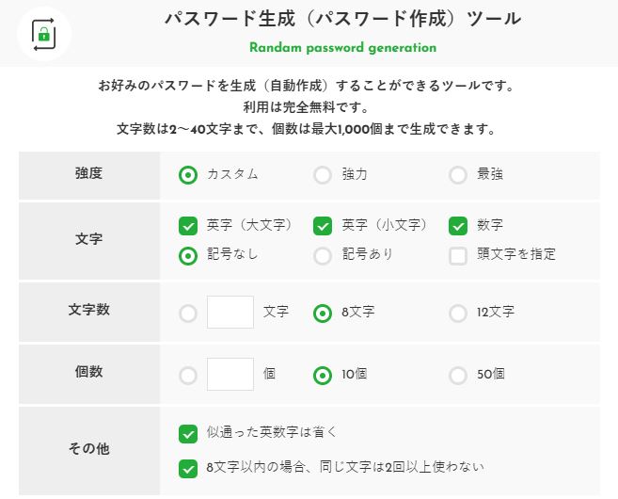Choose the 最強 strength option
This screenshot has height=499, width=618.
(458, 174)
